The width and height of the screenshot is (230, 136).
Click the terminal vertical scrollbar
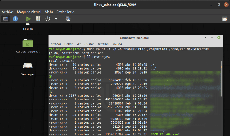(x=221, y=79)
